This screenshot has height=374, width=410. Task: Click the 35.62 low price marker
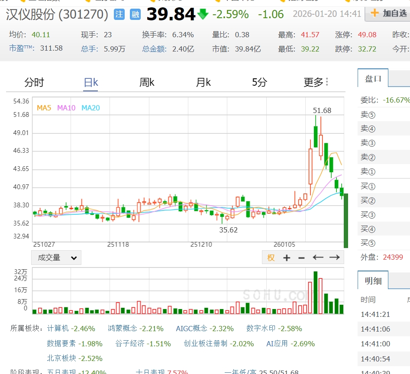click(x=228, y=230)
